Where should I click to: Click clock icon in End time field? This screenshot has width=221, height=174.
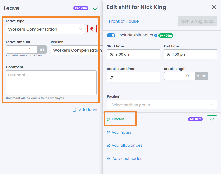(169, 55)
